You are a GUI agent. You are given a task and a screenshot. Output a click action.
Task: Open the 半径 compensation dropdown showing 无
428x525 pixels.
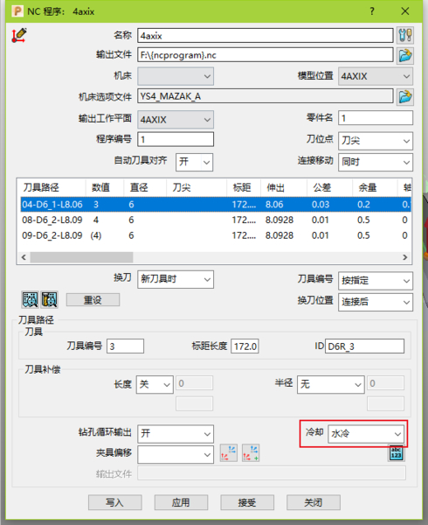tap(330, 384)
